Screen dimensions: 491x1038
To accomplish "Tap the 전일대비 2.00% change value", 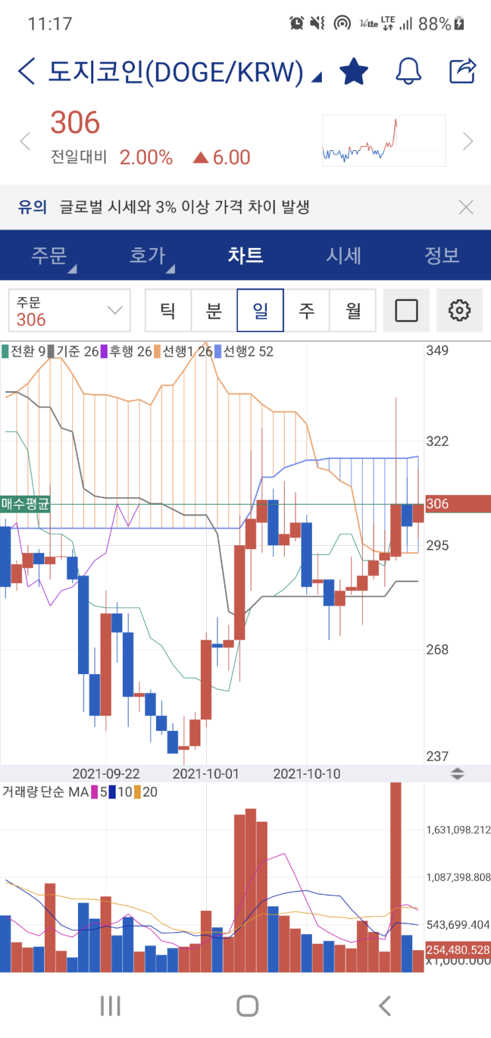I will [x=146, y=157].
